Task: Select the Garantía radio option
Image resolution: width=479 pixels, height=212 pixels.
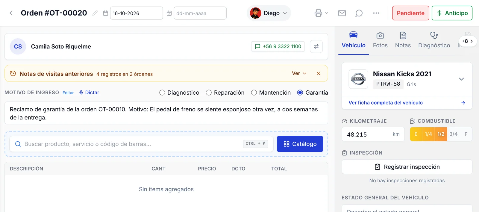Action: pos(300,93)
